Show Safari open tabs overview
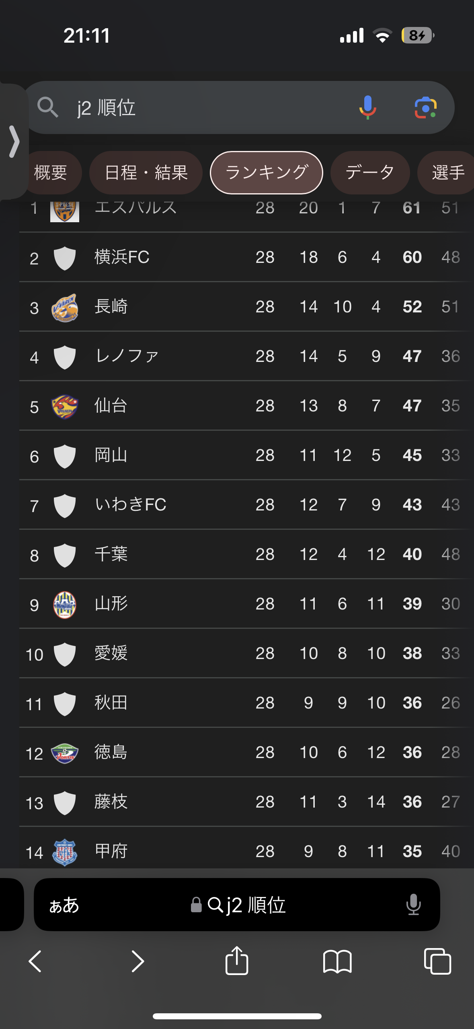The width and height of the screenshot is (474, 1029). pos(437,961)
